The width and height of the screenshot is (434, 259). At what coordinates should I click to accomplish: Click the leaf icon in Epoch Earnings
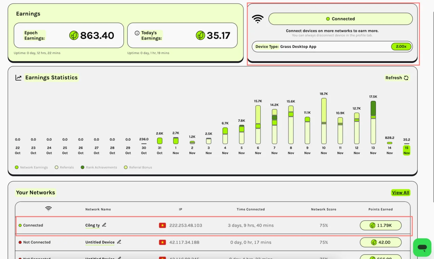click(x=74, y=35)
